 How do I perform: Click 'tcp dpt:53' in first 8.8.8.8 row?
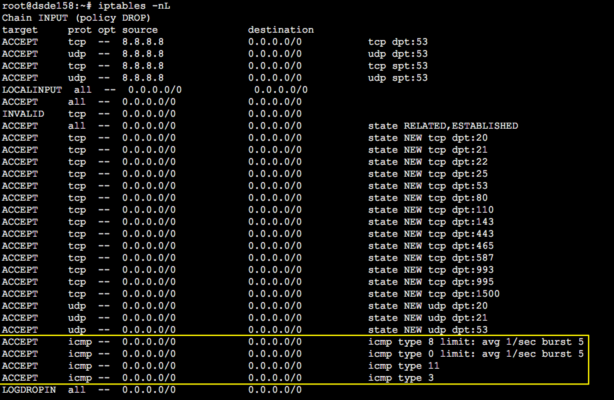[x=398, y=42]
